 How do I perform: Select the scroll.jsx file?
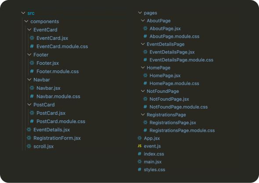[x=43, y=146]
